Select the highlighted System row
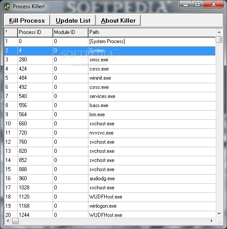The width and height of the screenshot is (227, 229). pyautogui.click(x=110, y=51)
